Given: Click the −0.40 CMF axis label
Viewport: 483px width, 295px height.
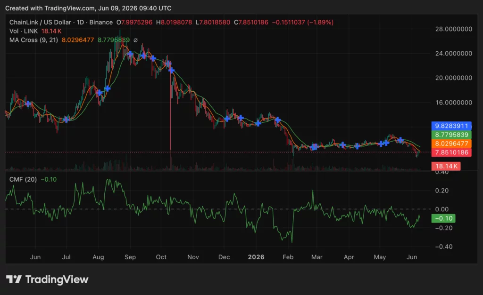Looking at the screenshot, I should coord(443,247).
